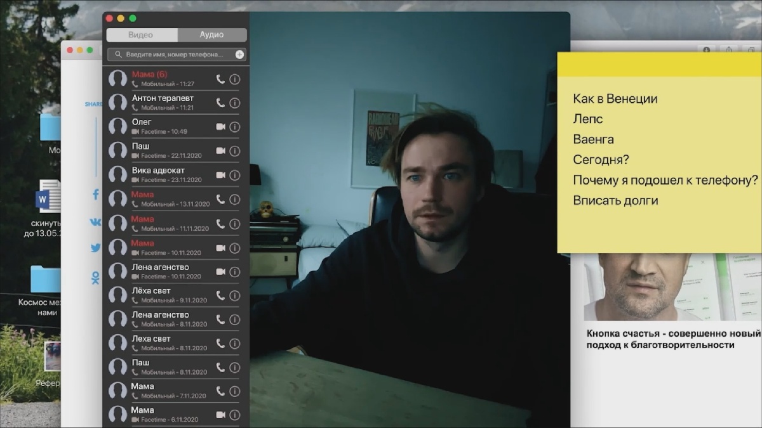Select Паш entry dated 8.11.2020
The height and width of the screenshot is (428, 762).
pyautogui.click(x=176, y=367)
